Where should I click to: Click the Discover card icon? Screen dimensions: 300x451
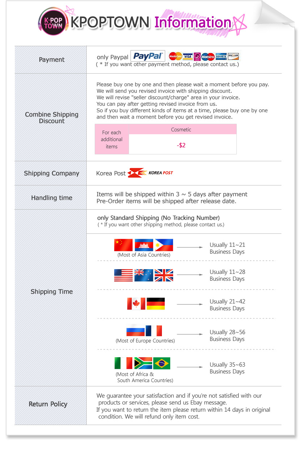pyautogui.click(x=233, y=56)
